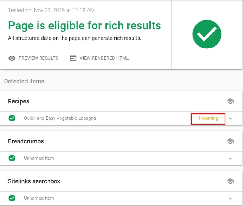Click the large green checkmark success icon
Screen dimensions: 243x206
point(207,34)
